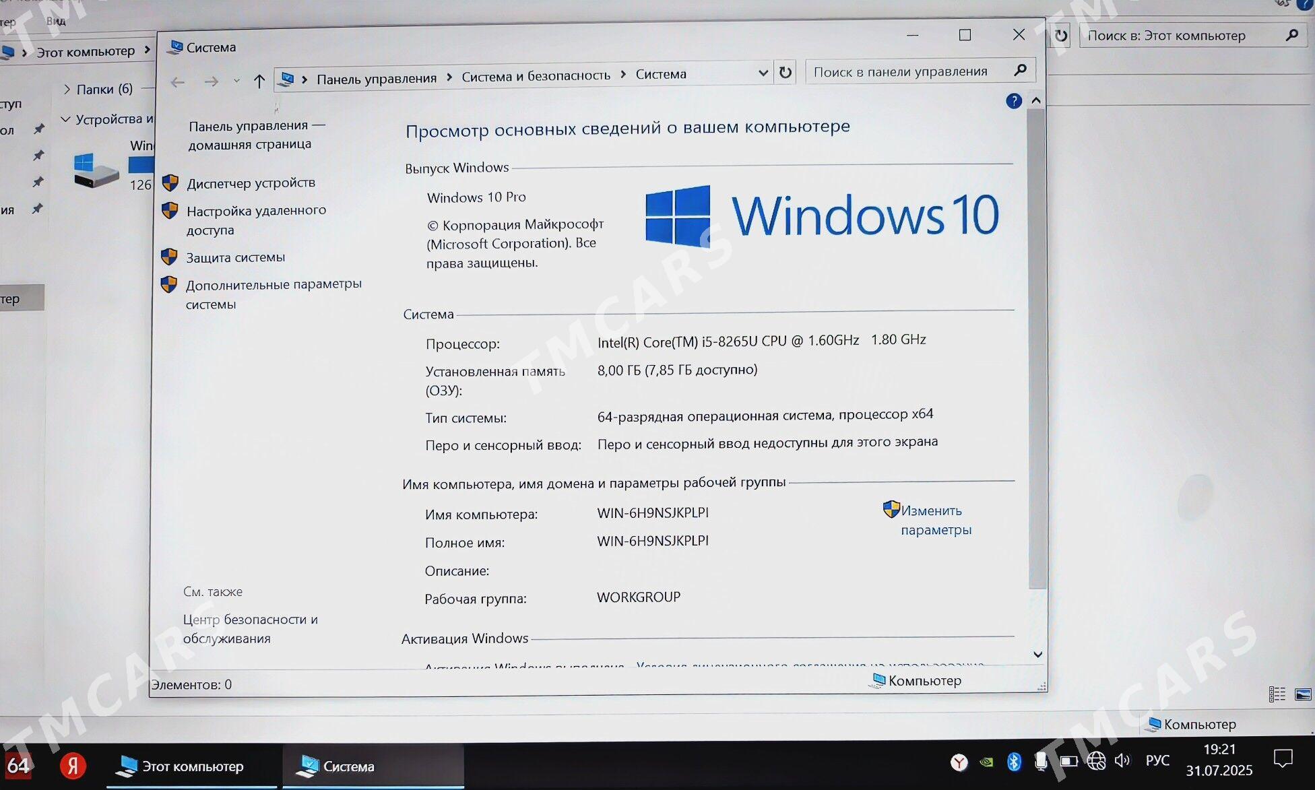Open the address bar history dropdown chevron
1315x790 pixels.
click(763, 73)
